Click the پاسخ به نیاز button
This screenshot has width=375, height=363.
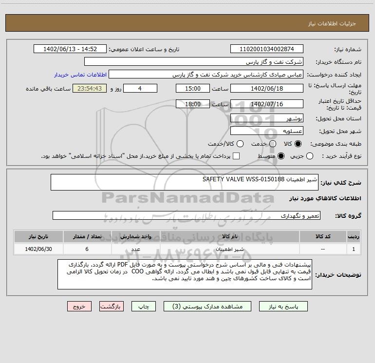point(283,306)
